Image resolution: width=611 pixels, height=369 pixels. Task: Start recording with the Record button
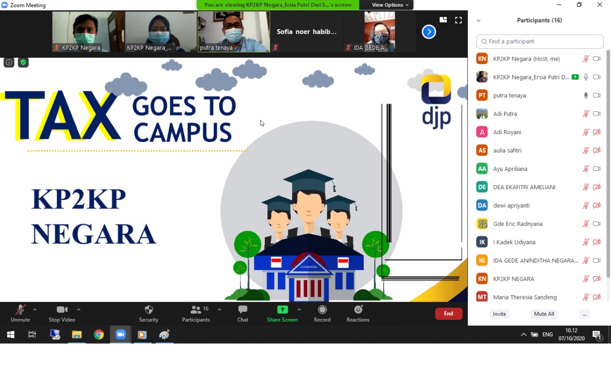pyautogui.click(x=322, y=314)
